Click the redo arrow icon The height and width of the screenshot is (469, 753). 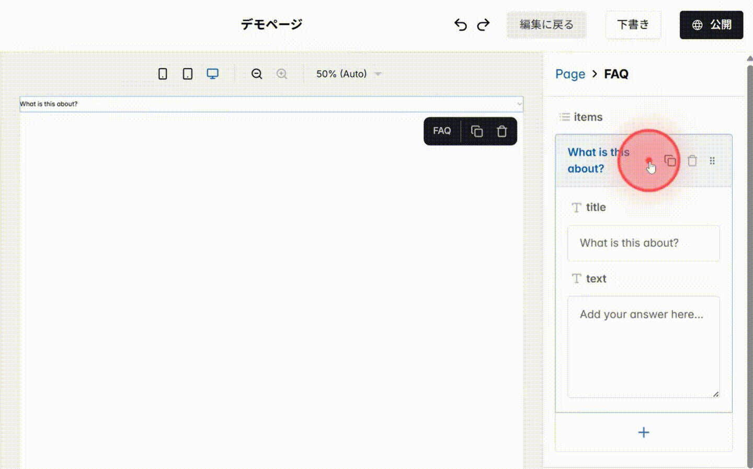(x=483, y=25)
